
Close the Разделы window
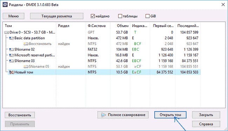click(223, 5)
